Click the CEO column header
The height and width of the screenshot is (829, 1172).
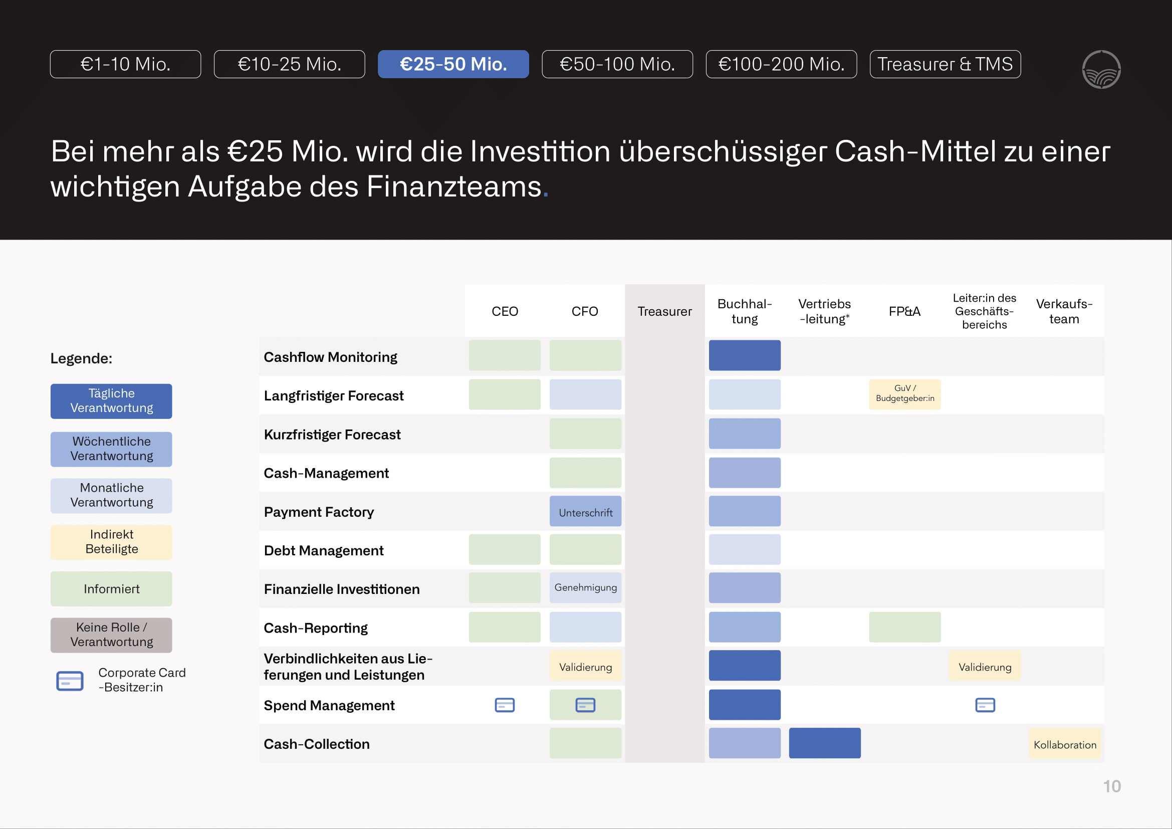(505, 311)
